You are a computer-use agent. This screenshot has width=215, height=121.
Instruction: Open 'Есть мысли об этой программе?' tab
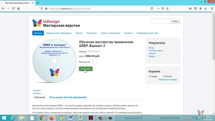tap(68, 97)
